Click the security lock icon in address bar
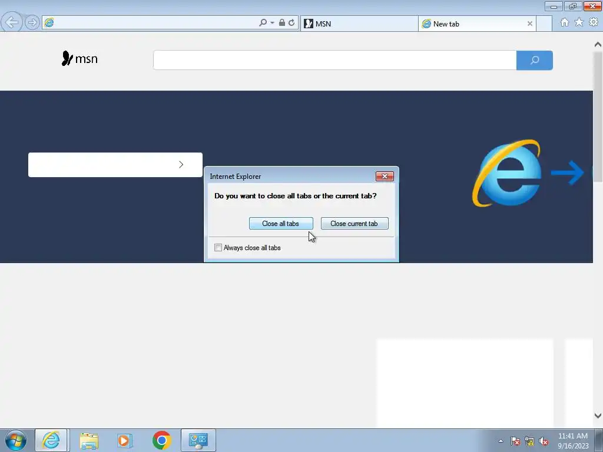Viewport: 603px width, 452px height. 282,23
